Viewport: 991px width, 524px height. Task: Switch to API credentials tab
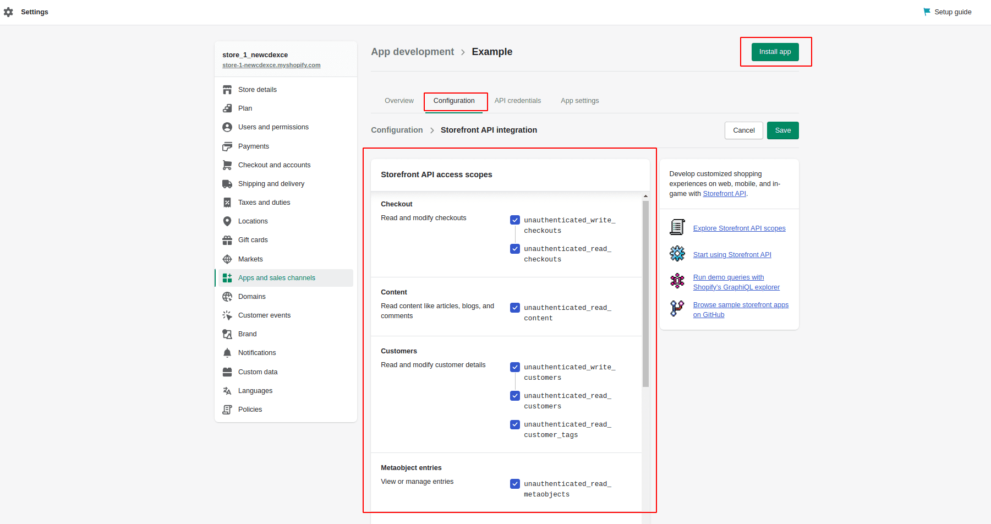click(518, 101)
